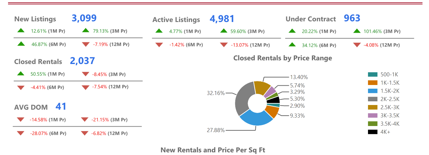This screenshot has width=429, height=155.
Task: Click the Active Listings heading
Action: coord(176,20)
